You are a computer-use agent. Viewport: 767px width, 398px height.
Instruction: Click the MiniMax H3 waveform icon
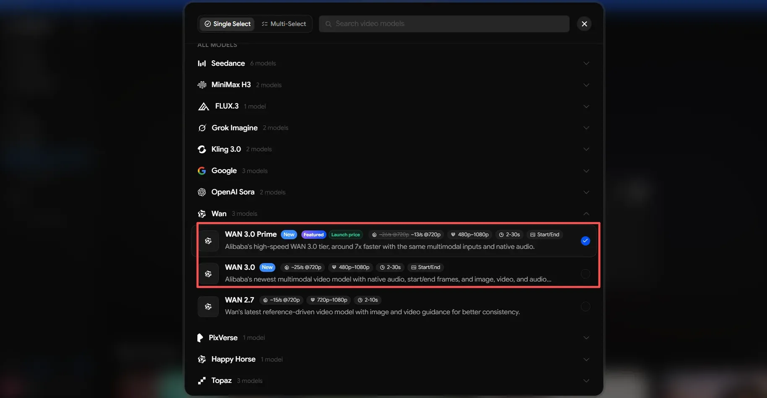tap(202, 85)
